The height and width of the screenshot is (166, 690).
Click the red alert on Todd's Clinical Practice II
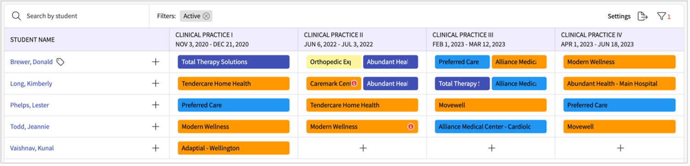click(411, 126)
